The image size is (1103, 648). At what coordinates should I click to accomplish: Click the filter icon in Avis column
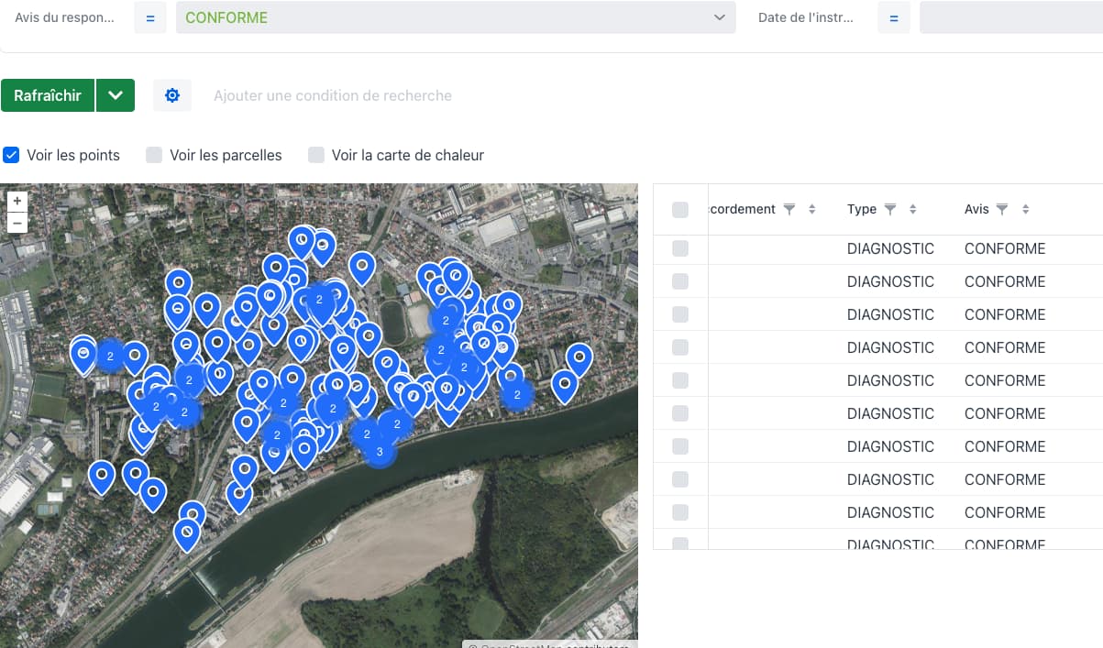(1002, 210)
